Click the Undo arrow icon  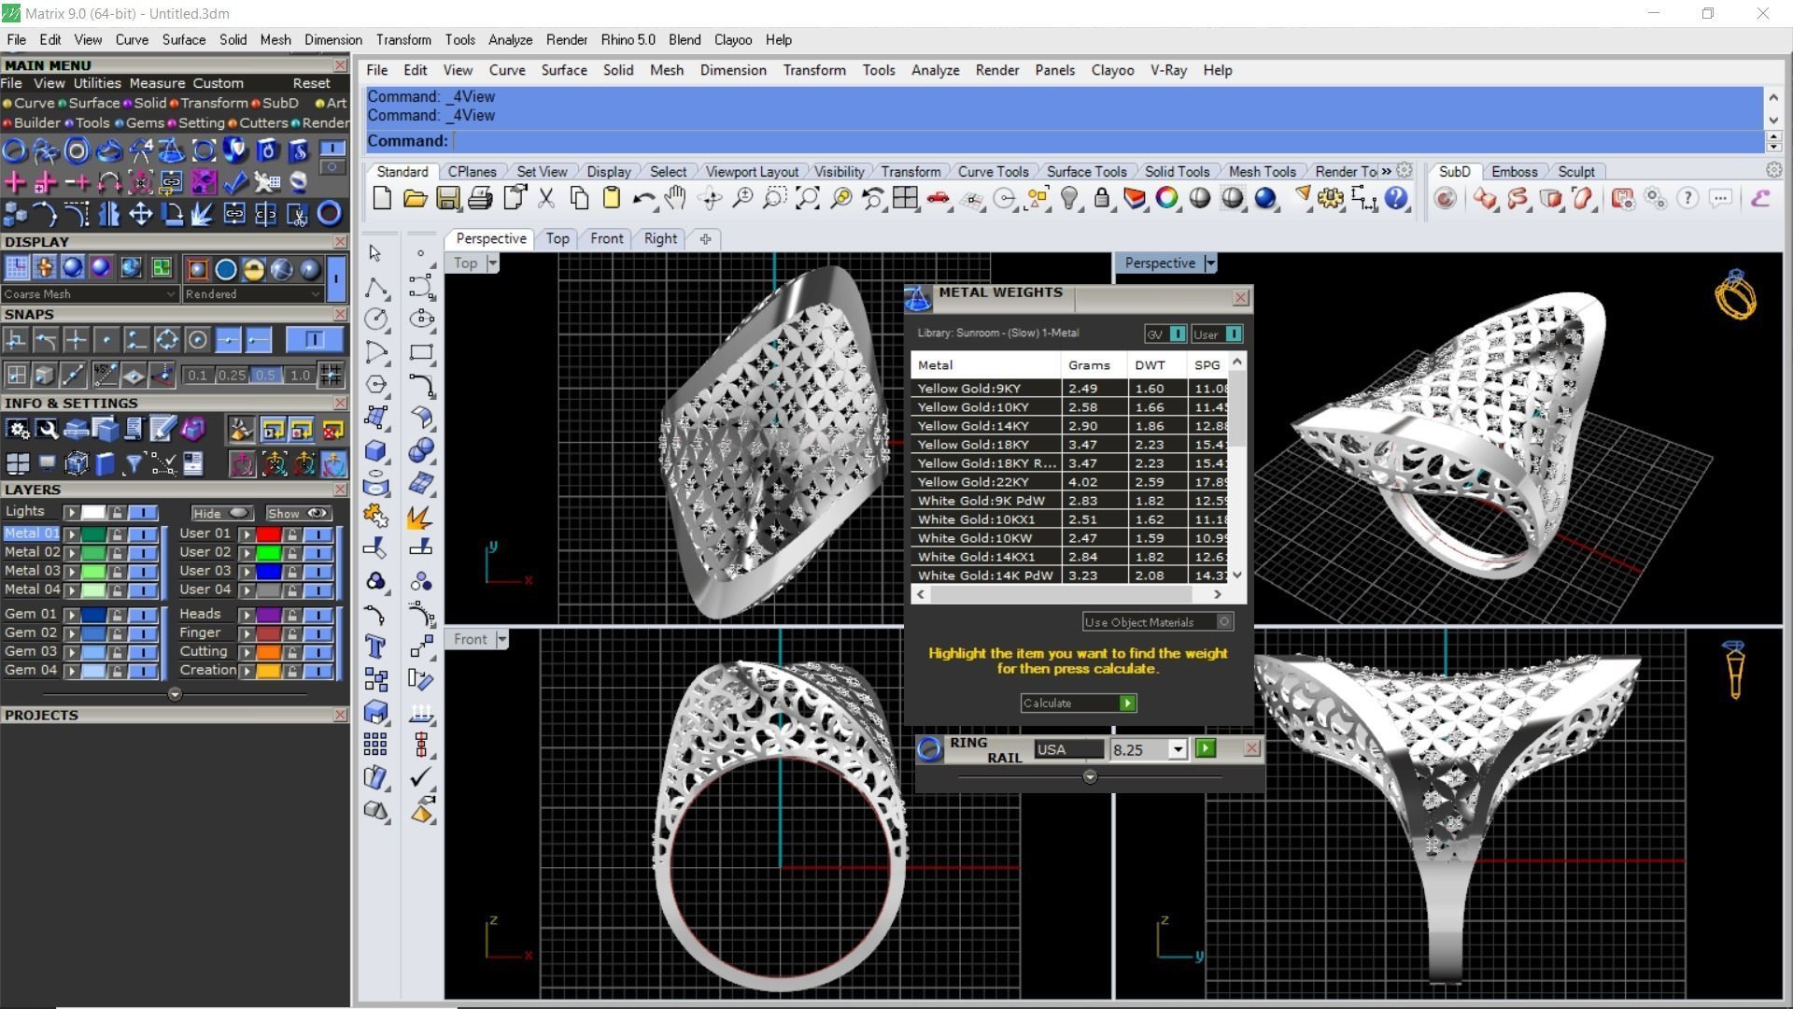coord(643,198)
